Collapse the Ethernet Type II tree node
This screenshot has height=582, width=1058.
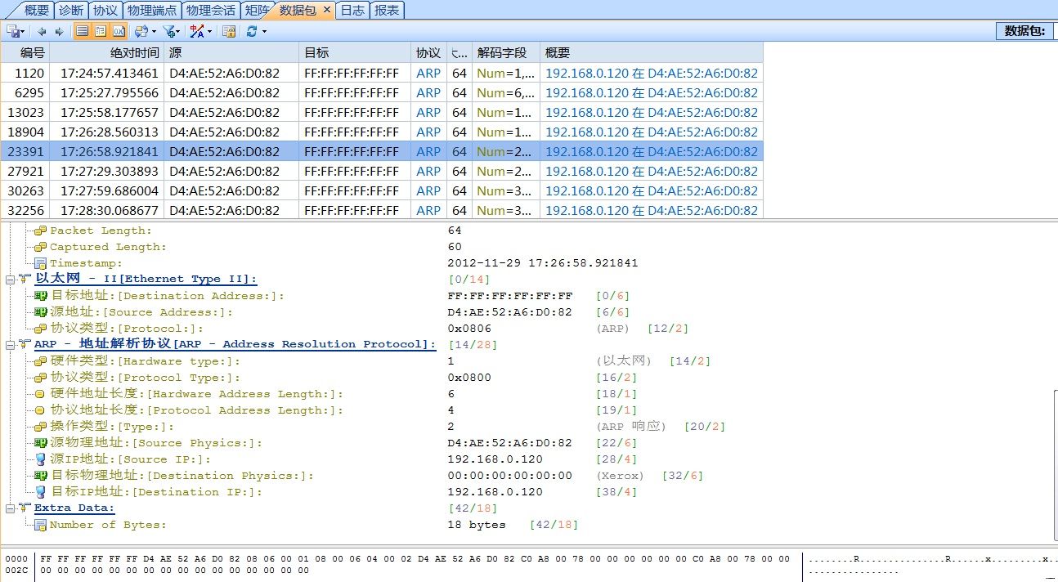[11, 280]
